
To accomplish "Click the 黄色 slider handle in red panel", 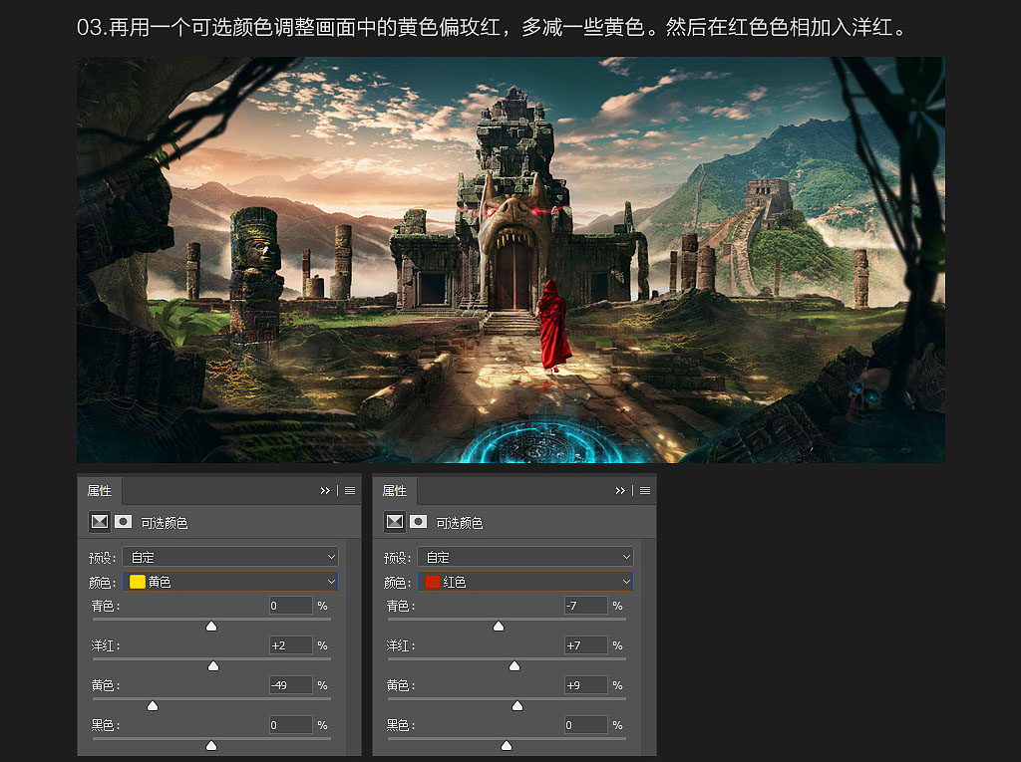I will coord(517,705).
